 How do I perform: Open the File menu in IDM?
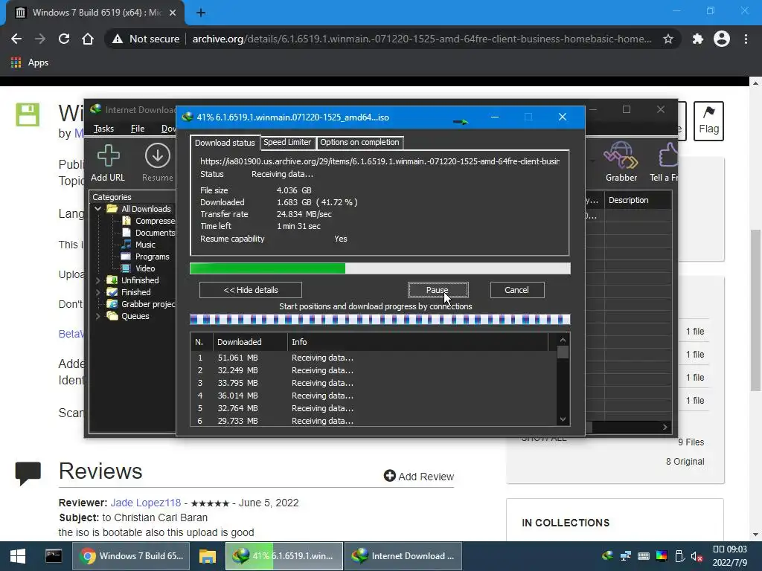(138, 128)
